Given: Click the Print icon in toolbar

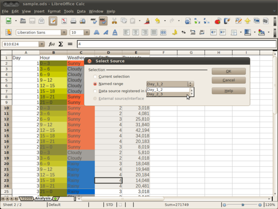Looking at the screenshot, I should [74, 21].
